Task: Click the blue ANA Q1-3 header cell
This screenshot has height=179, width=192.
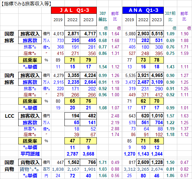Action: point(143,10)
